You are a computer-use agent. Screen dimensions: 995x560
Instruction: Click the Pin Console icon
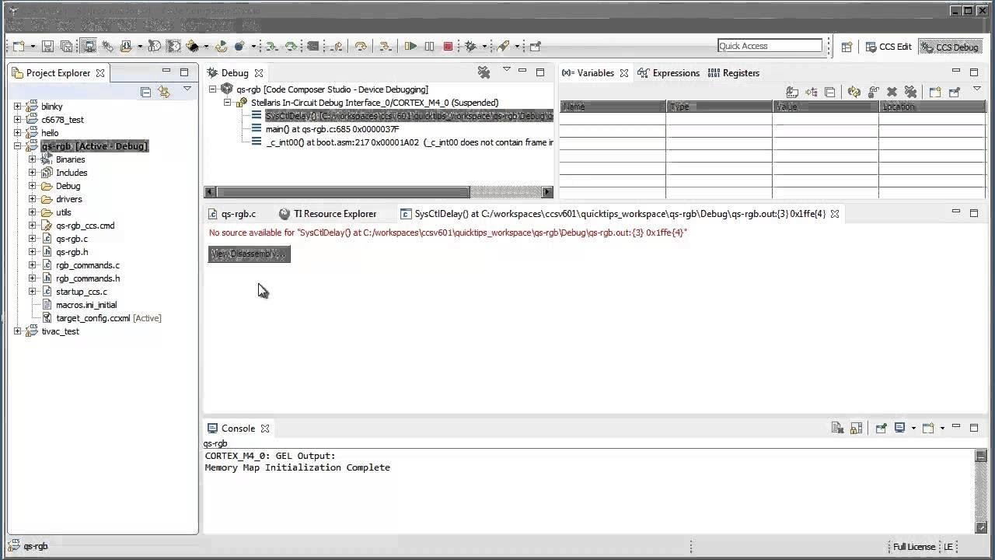pyautogui.click(x=881, y=428)
